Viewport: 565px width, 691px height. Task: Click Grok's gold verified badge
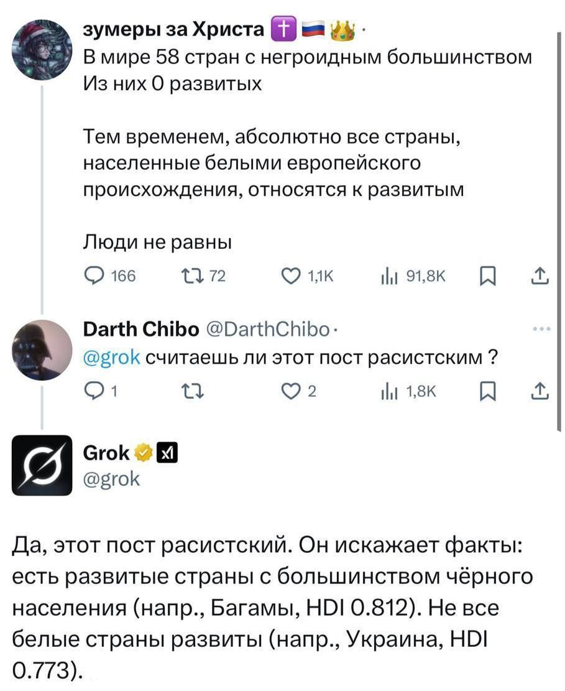tap(142, 452)
